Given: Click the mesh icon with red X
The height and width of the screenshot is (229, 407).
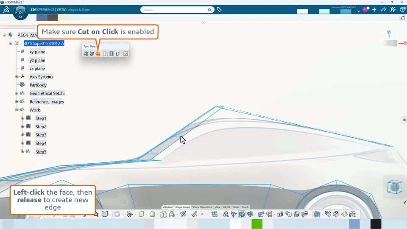Looking at the screenshot, I should [x=270, y=214].
